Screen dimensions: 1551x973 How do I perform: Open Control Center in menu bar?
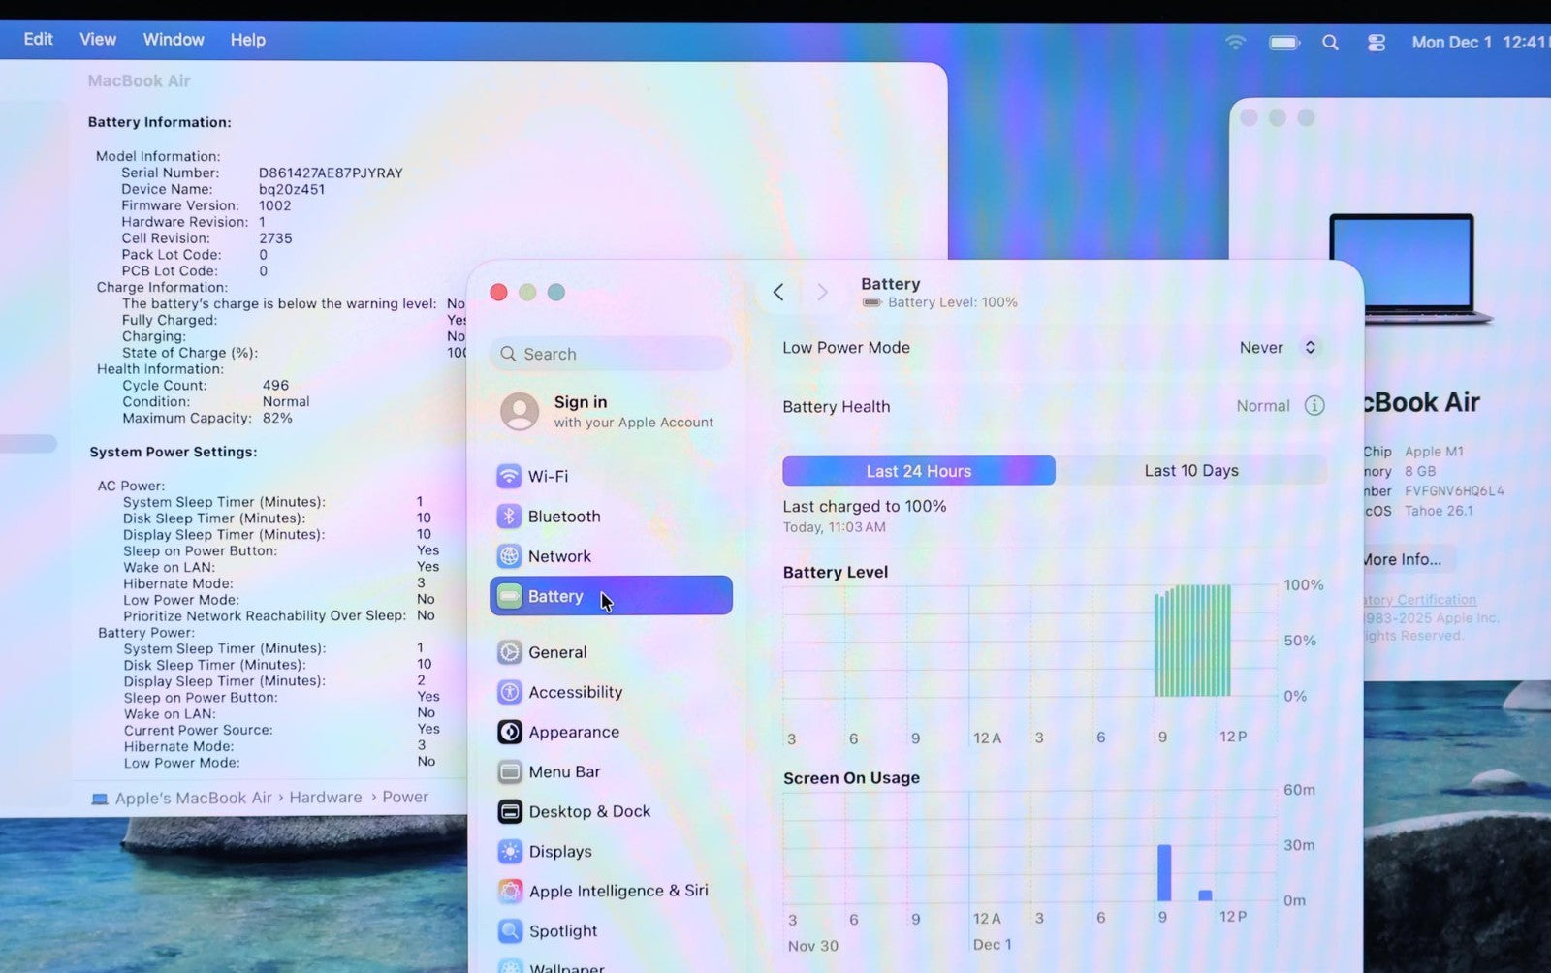pyautogui.click(x=1376, y=43)
